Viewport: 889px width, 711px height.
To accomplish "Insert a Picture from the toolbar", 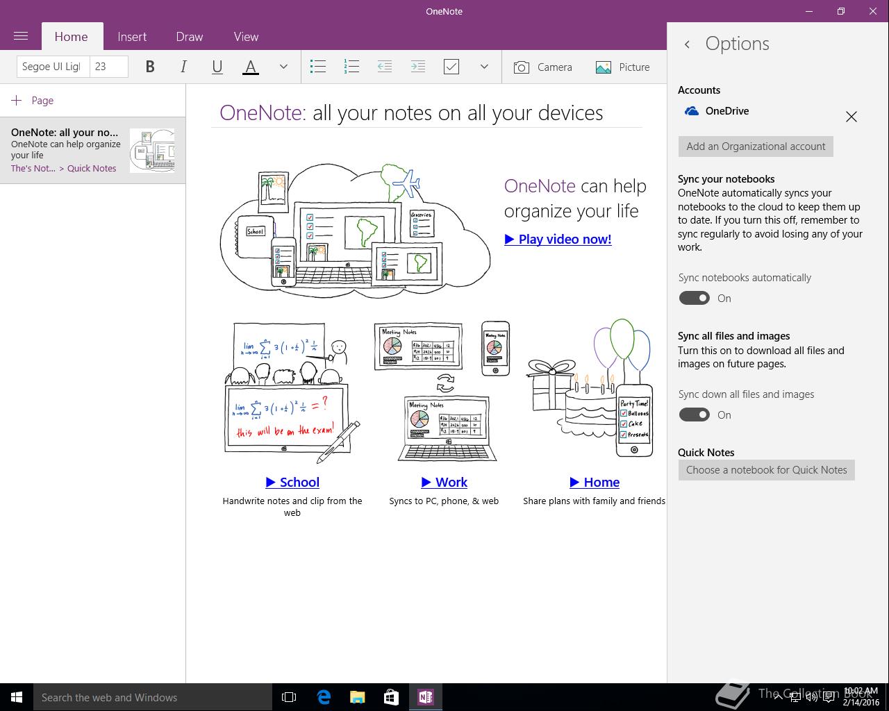I will click(622, 67).
